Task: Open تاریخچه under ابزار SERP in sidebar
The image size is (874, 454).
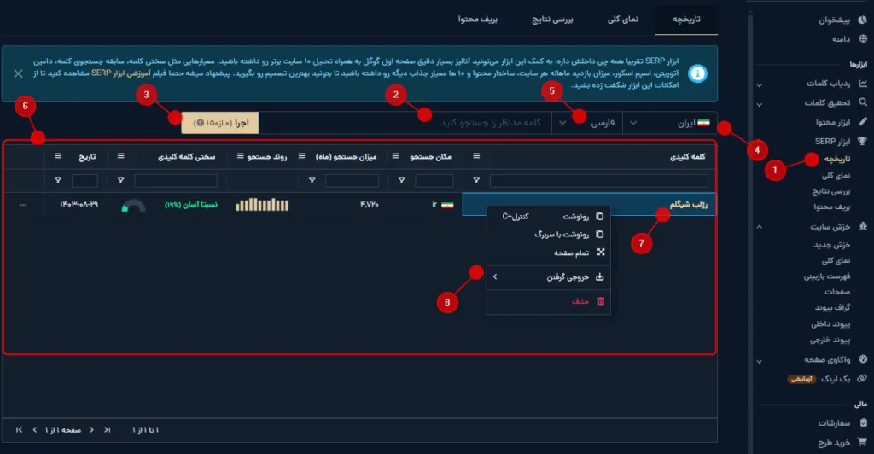Action: click(837, 160)
